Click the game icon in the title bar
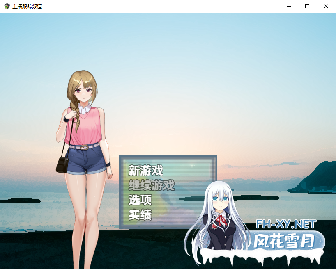This screenshot has height=269, width=336. point(6,6)
